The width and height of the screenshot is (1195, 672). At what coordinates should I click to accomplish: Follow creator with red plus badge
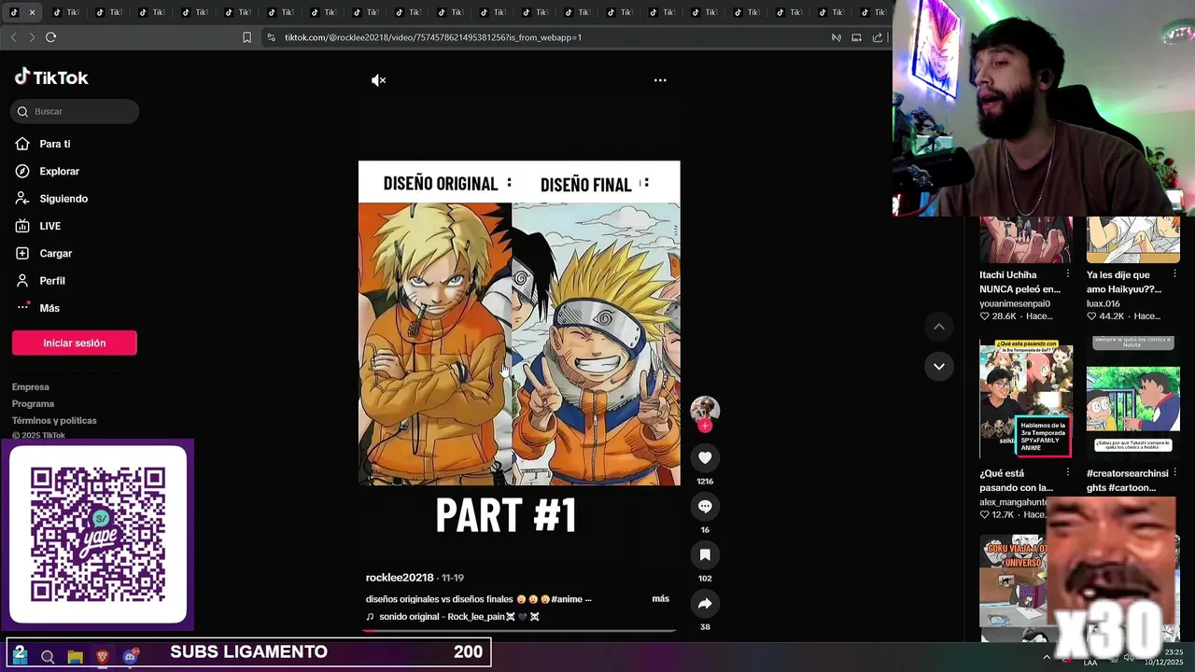[705, 426]
